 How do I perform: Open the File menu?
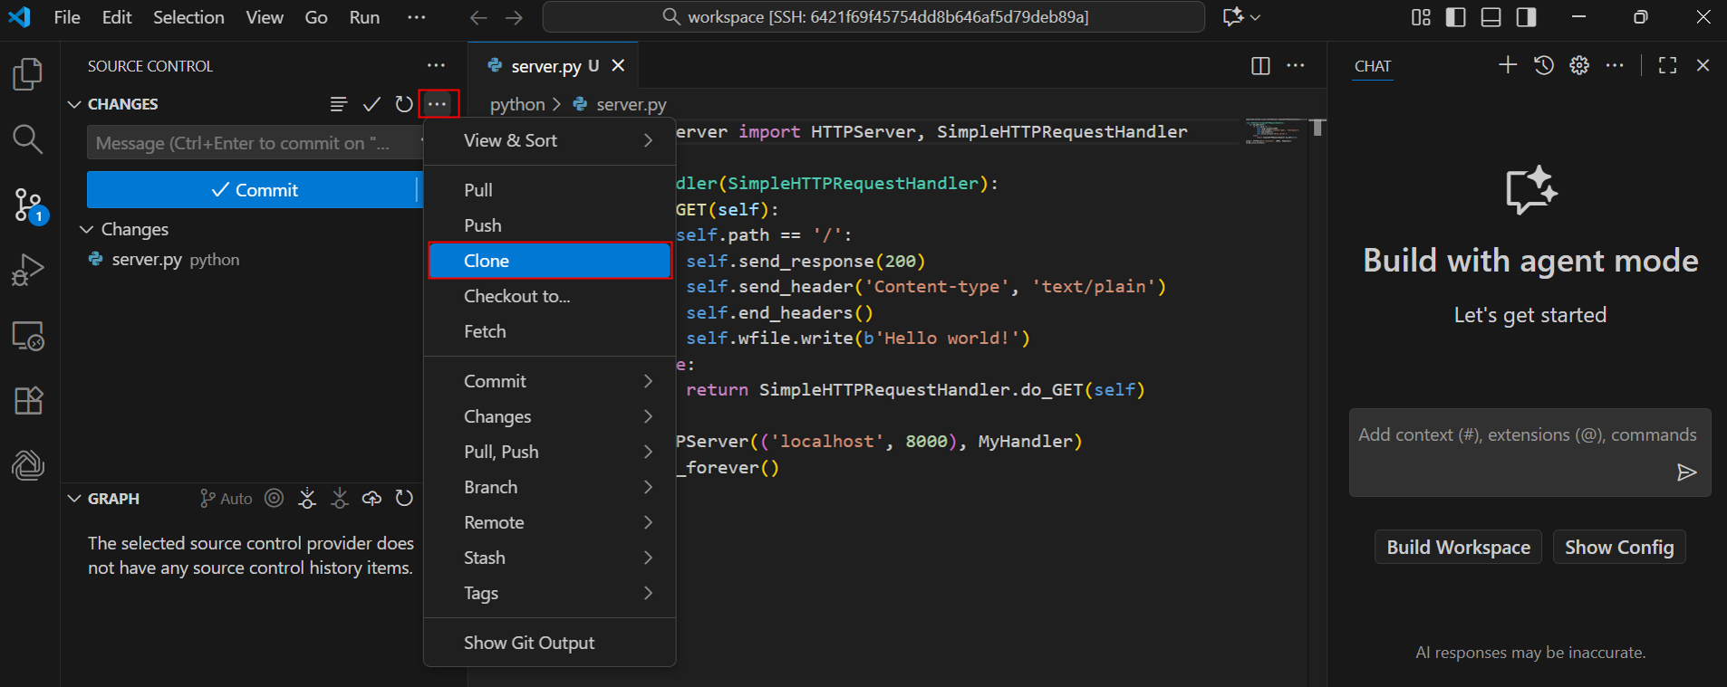tap(67, 17)
